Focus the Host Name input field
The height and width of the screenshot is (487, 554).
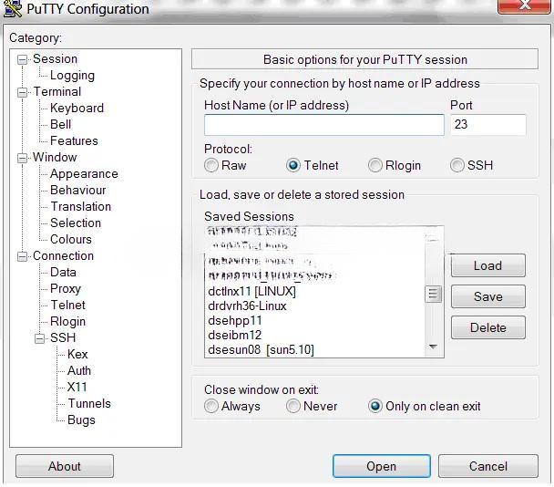pyautogui.click(x=324, y=125)
